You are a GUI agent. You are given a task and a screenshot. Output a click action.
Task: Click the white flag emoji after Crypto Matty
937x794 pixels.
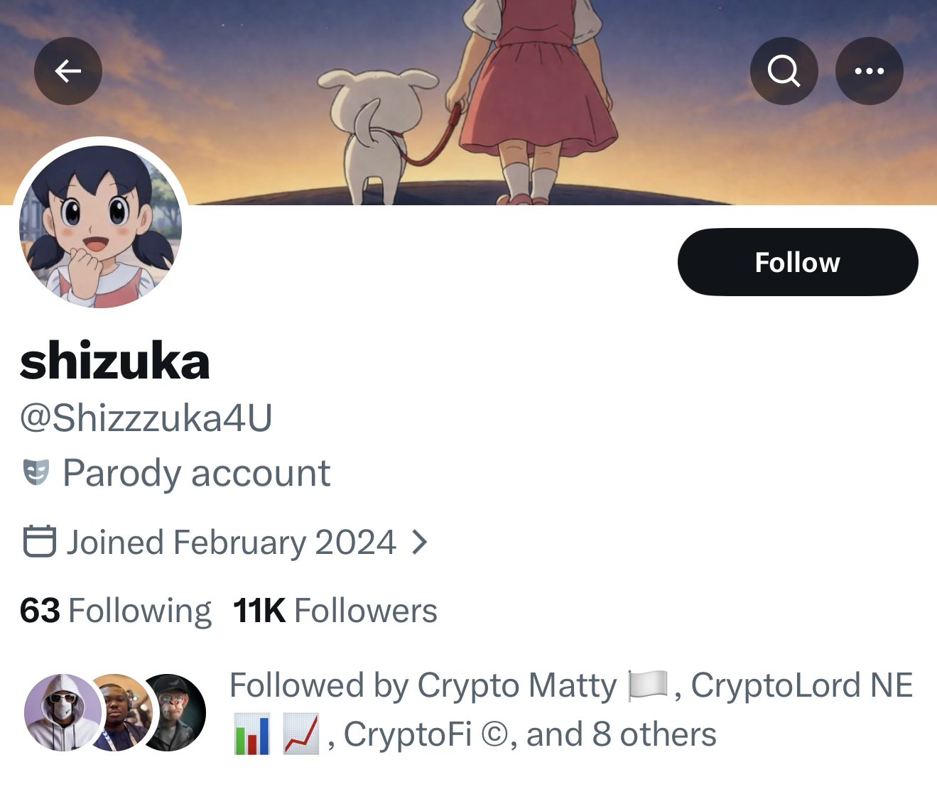click(648, 685)
